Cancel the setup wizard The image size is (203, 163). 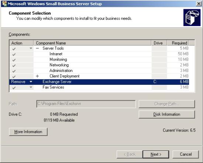click(x=186, y=154)
